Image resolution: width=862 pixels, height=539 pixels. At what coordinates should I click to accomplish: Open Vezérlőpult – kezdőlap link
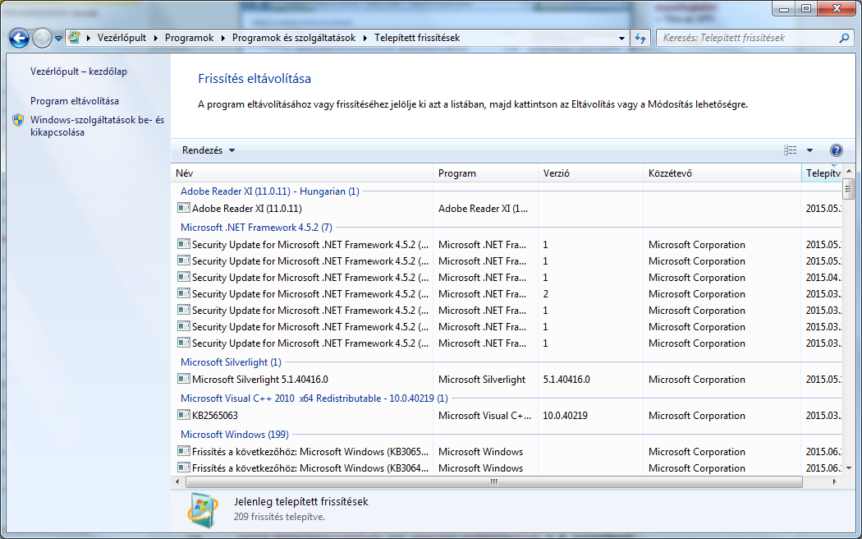[x=79, y=71]
